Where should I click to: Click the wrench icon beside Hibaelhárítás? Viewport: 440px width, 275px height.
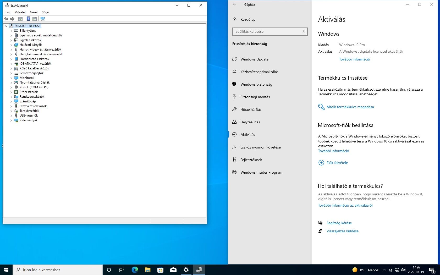point(234,109)
